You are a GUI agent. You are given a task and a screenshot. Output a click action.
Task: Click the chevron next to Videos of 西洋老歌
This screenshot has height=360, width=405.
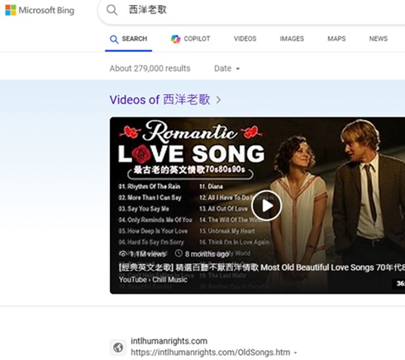(x=218, y=100)
